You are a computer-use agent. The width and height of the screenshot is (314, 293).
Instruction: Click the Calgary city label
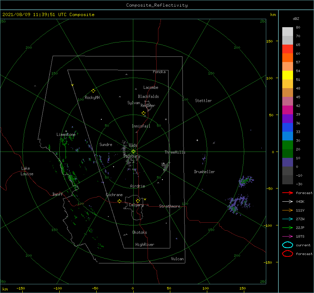pyautogui.click(x=136, y=205)
